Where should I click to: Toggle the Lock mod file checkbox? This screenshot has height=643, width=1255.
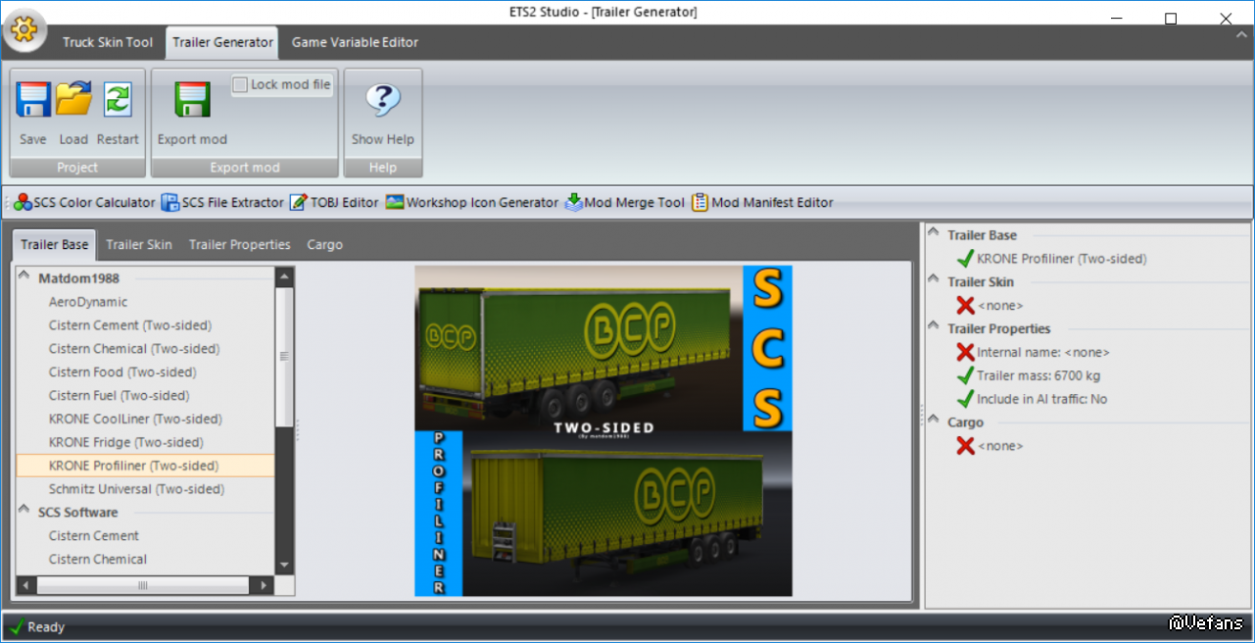240,85
